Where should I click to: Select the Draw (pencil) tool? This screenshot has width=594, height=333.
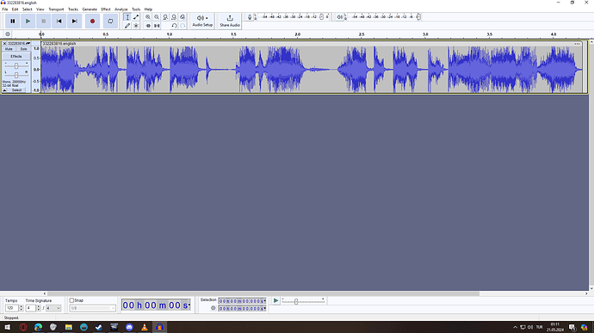127,25
